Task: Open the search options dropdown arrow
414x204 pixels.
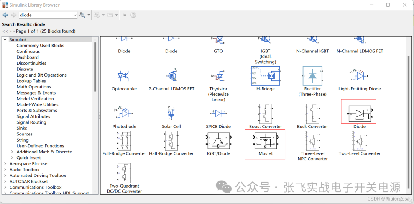Action: pos(89,15)
